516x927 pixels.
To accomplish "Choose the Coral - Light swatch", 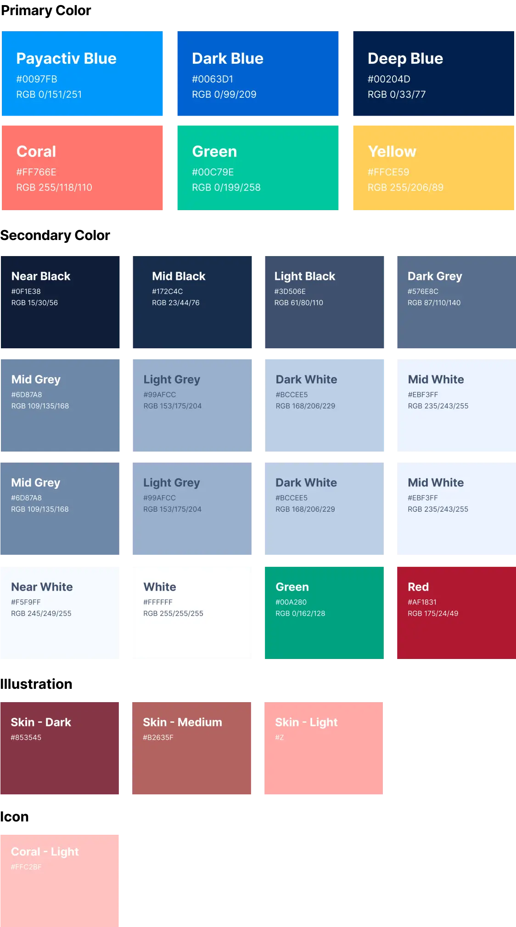I will [x=60, y=881].
